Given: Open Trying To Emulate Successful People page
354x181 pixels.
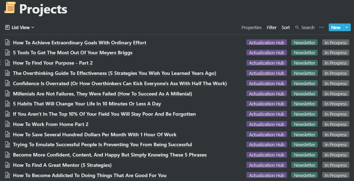Looking at the screenshot, I should coord(103,145).
